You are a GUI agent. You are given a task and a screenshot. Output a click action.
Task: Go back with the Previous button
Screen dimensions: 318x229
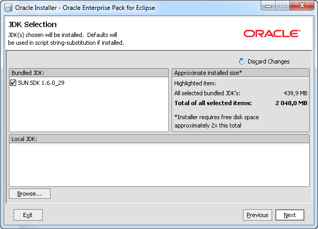[x=258, y=215]
